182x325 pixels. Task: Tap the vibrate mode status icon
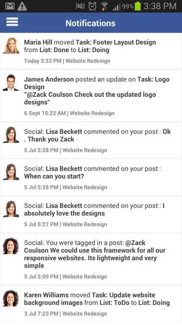point(80,6)
